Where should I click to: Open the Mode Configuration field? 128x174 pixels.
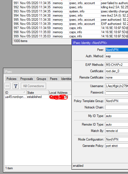click(117, 139)
